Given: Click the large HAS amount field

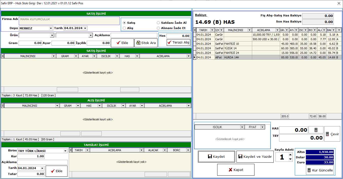Looking at the screenshot, I should (293, 130).
